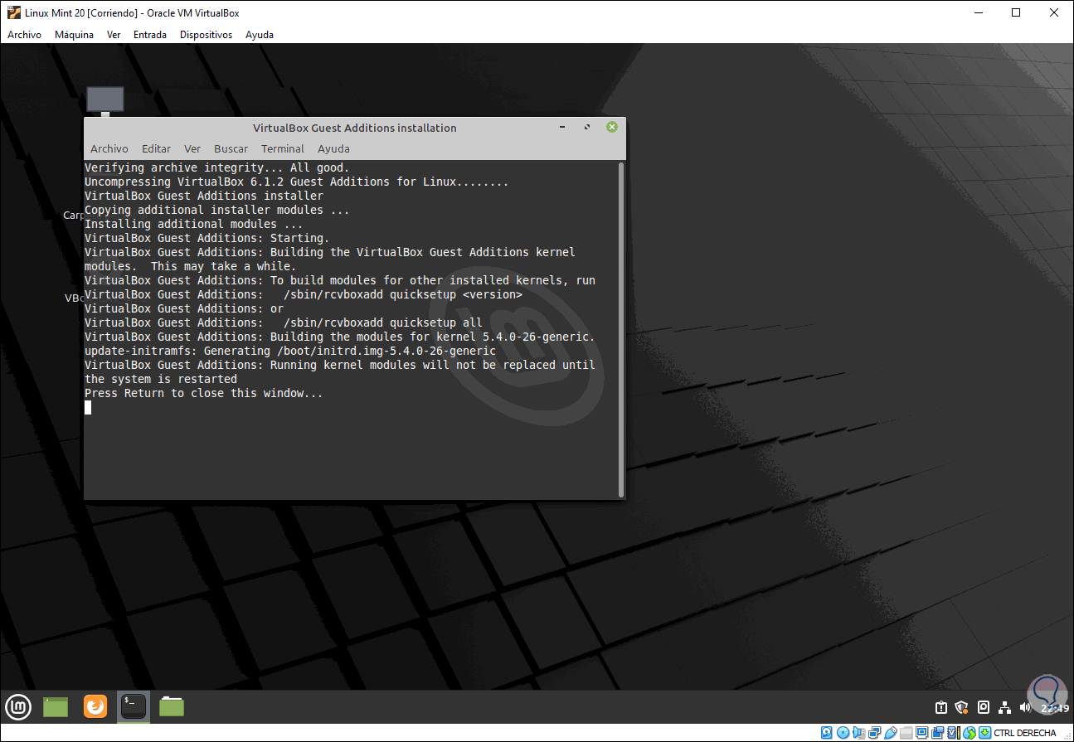The width and height of the screenshot is (1074, 742).
Task: Maximize the Guest Additions terminal window
Action: (x=587, y=128)
